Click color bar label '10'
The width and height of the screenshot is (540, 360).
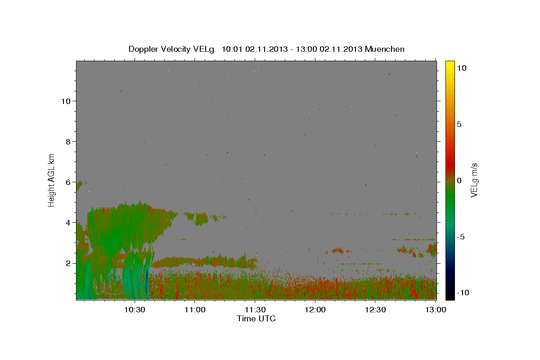pyautogui.click(x=462, y=67)
